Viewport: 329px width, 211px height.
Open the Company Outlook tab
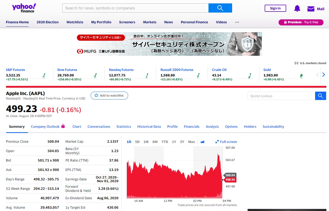pyautogui.click(x=48, y=127)
